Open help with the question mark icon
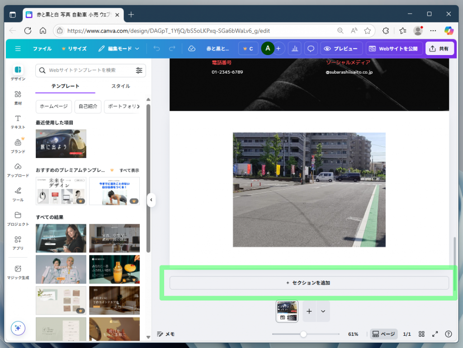This screenshot has width=463, height=348. tap(448, 334)
